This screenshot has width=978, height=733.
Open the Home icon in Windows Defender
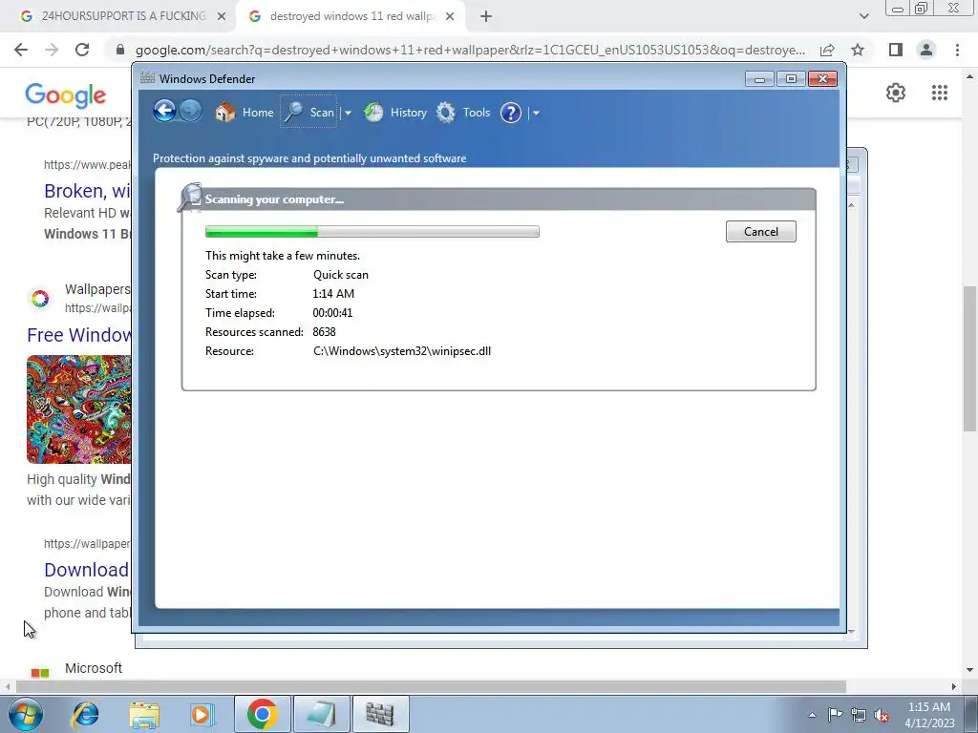(x=224, y=113)
